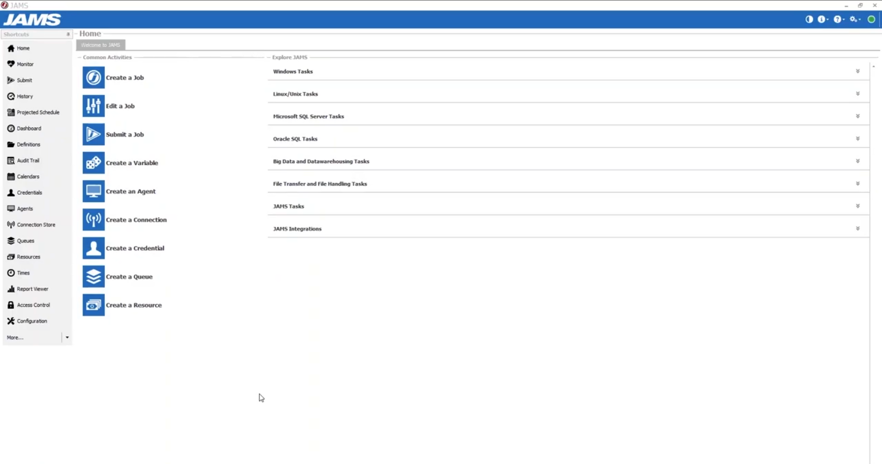The image size is (882, 464).
Task: Expand the Windows Tasks section
Action: (857, 71)
